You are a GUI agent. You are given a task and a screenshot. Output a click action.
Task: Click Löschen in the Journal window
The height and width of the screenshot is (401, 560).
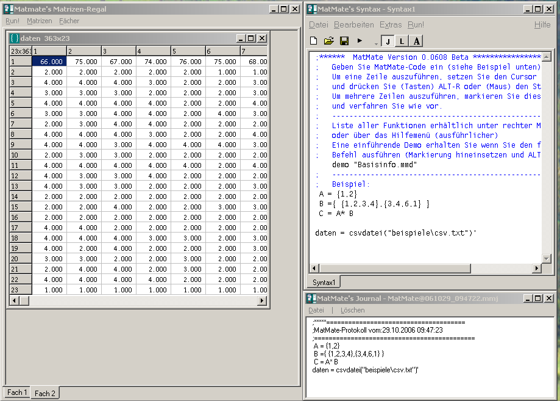(352, 310)
